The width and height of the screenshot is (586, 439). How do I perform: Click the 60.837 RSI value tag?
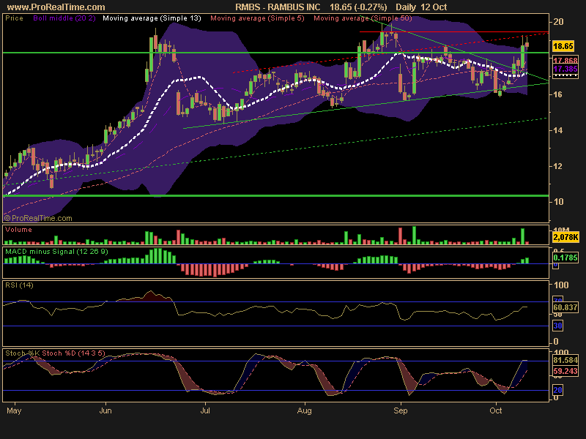(x=565, y=307)
